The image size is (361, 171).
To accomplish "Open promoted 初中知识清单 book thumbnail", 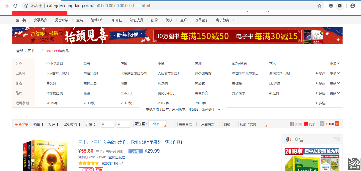I will point(312,159).
